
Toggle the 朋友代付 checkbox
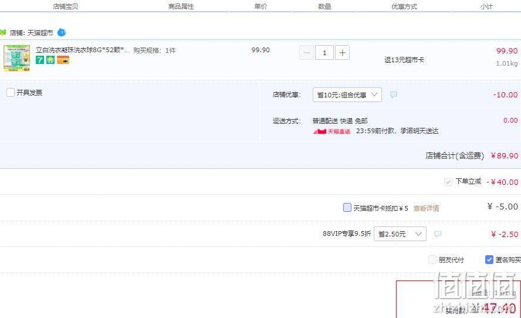click(x=432, y=259)
